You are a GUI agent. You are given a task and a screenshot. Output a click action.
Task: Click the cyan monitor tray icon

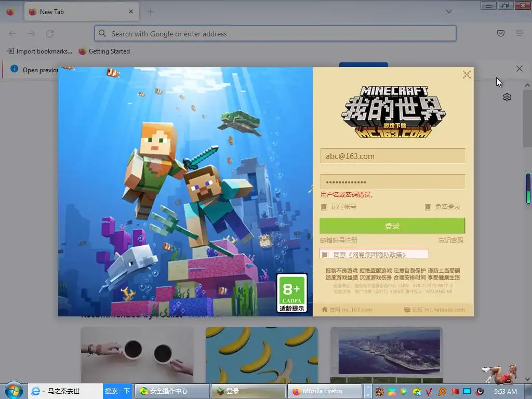[x=467, y=392]
